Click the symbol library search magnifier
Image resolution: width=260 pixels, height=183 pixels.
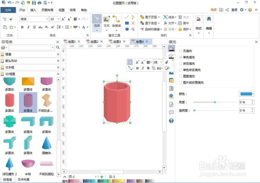tap(58, 48)
